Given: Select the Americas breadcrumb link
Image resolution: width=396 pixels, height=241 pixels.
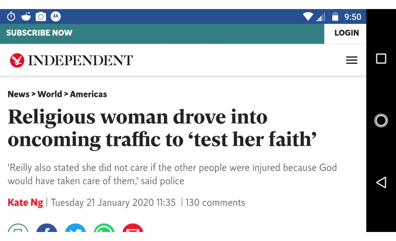Looking at the screenshot, I should [x=88, y=94].
